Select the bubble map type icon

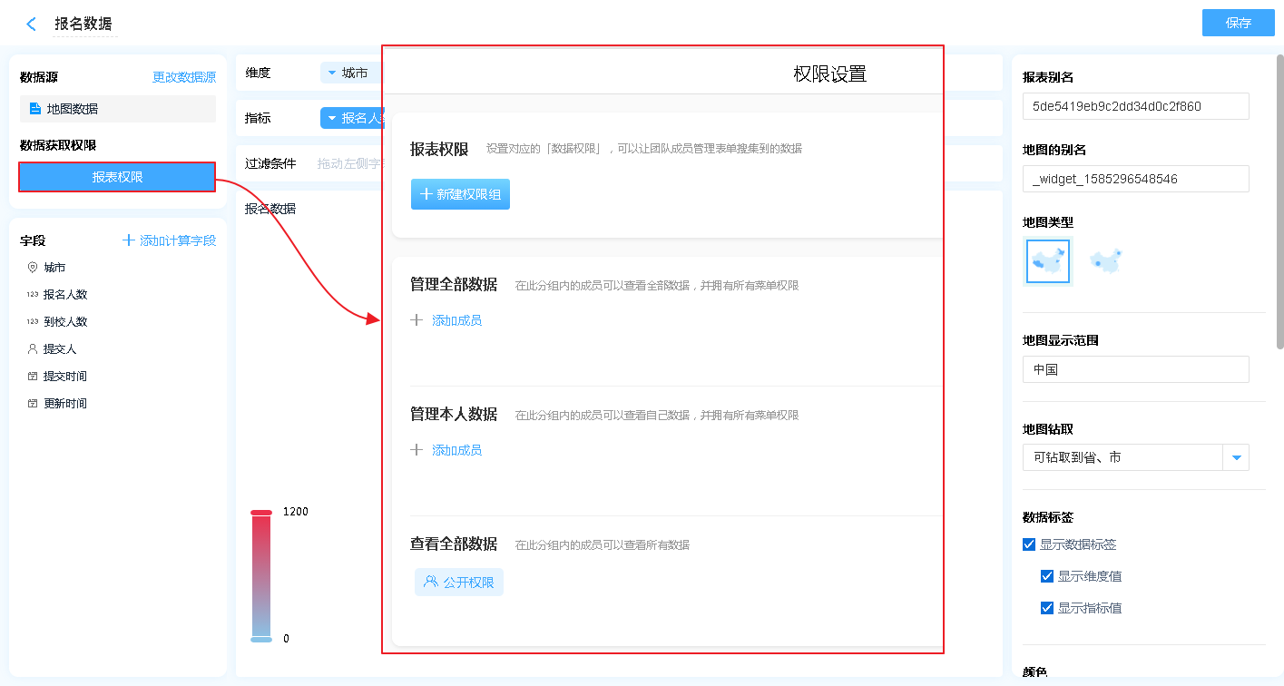click(1105, 262)
